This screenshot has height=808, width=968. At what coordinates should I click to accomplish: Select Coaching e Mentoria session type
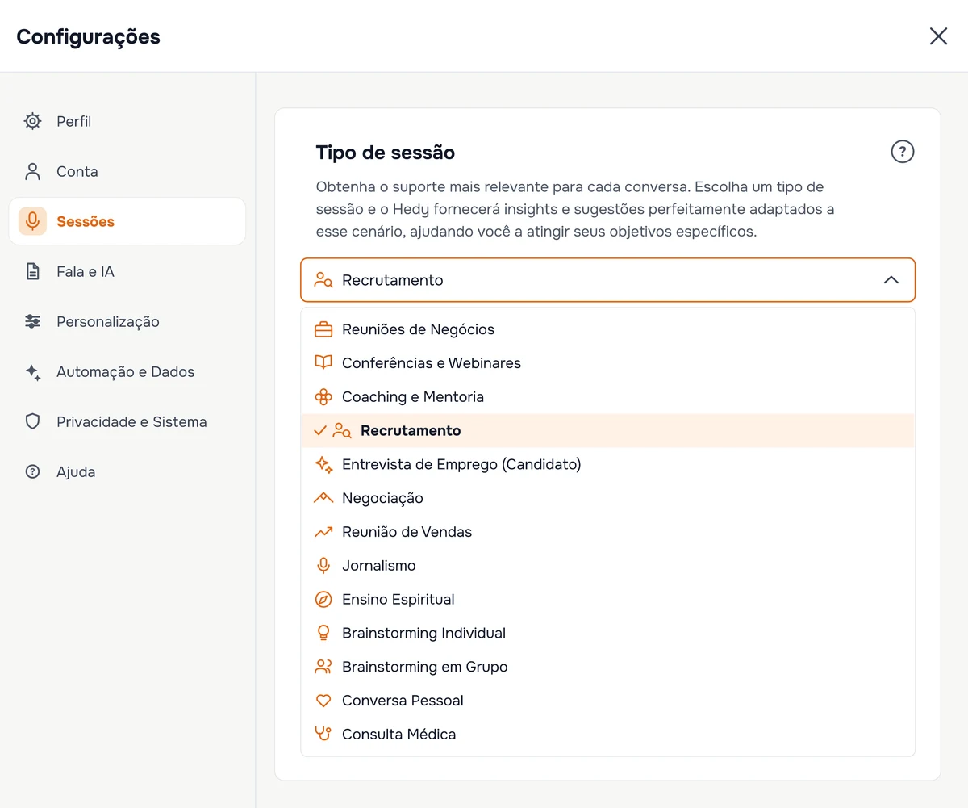tap(608, 397)
